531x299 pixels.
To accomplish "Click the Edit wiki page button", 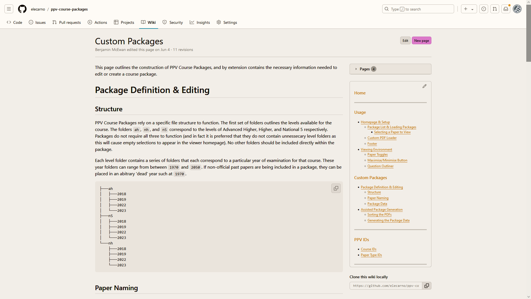I will [x=405, y=40].
